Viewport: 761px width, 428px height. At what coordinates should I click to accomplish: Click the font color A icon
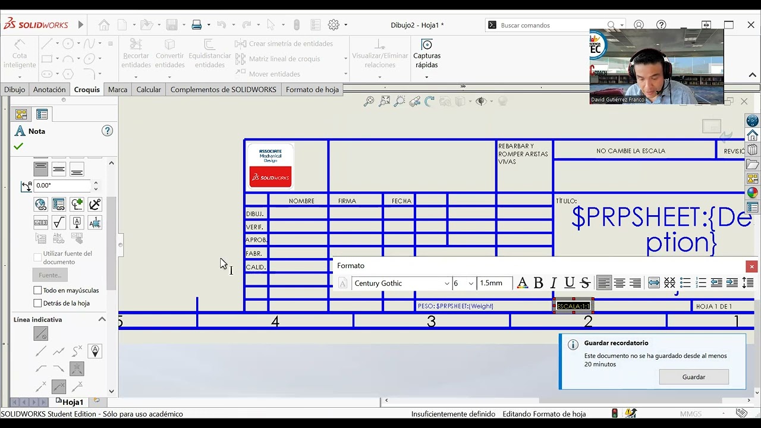pyautogui.click(x=523, y=283)
